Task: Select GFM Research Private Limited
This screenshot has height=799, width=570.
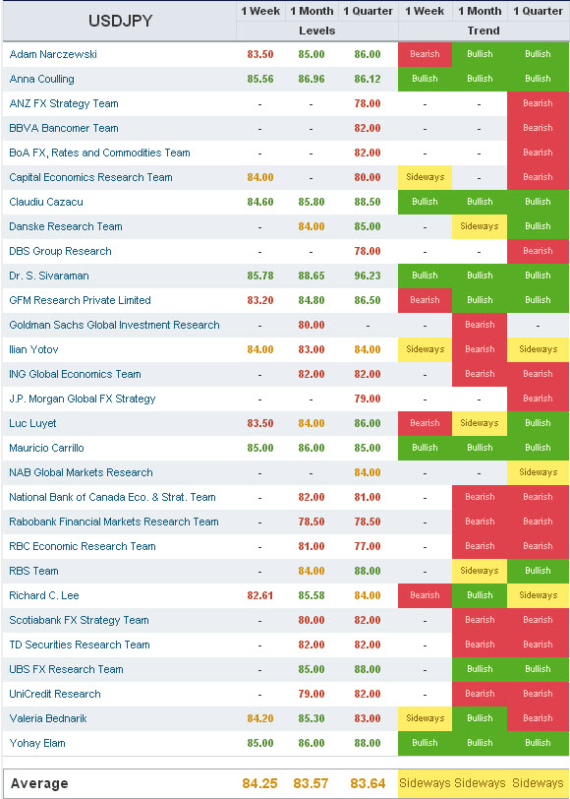Action: (x=80, y=300)
